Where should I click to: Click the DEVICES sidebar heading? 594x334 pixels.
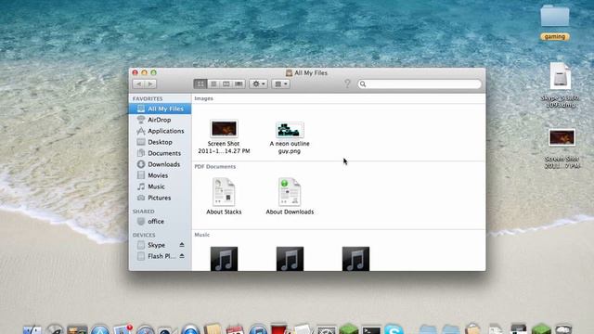pyautogui.click(x=144, y=235)
